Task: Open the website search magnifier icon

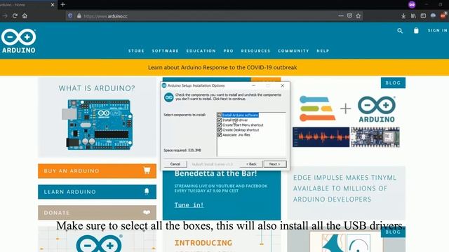Action: 400,31
